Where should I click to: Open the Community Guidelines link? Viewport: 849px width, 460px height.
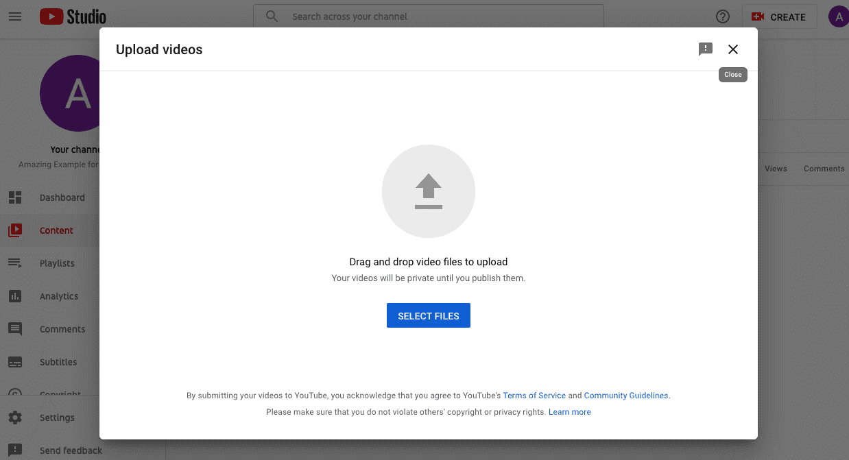point(625,396)
